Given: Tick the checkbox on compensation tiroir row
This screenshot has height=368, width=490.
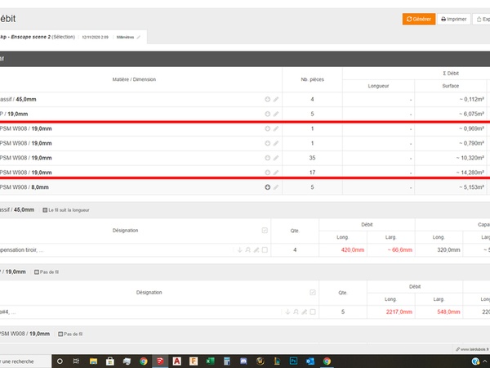Looking at the screenshot, I should [265, 250].
